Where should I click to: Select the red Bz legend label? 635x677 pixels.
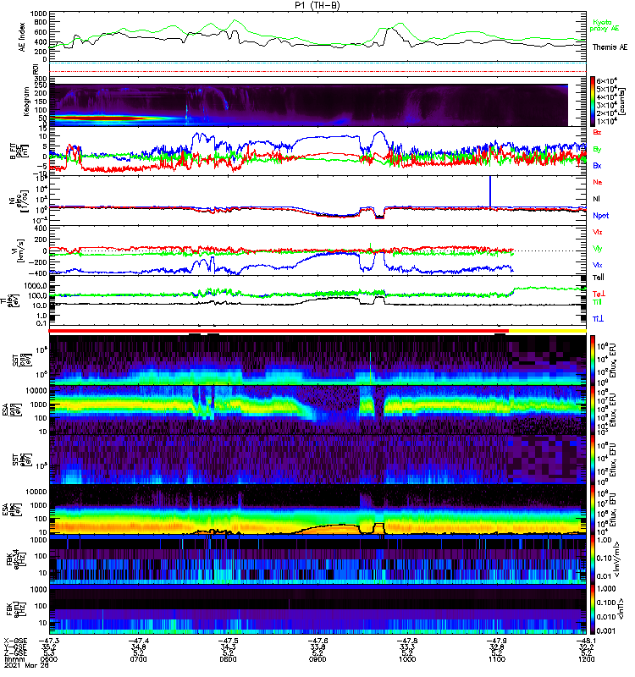(x=597, y=132)
